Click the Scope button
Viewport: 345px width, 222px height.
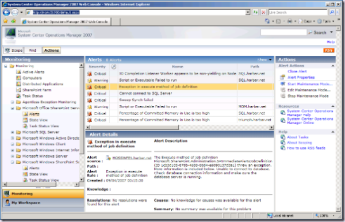14,51
